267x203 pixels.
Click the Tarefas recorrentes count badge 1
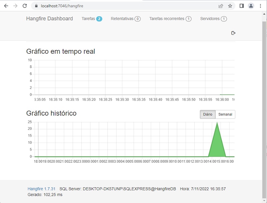[x=188, y=19]
